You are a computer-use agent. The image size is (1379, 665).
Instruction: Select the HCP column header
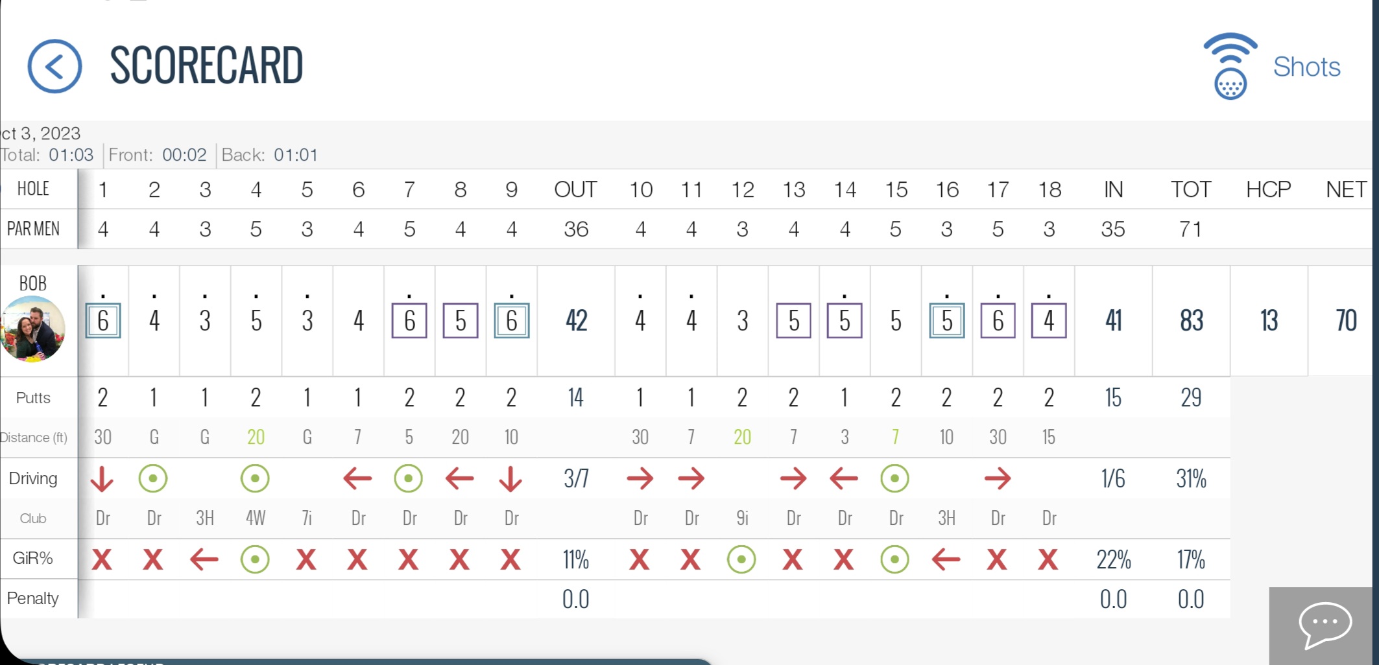tap(1268, 189)
